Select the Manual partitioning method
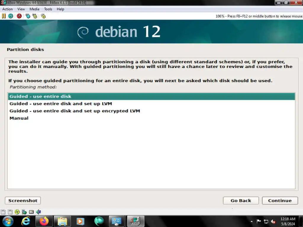Viewport: 303px width, 227px height. pyautogui.click(x=151, y=118)
